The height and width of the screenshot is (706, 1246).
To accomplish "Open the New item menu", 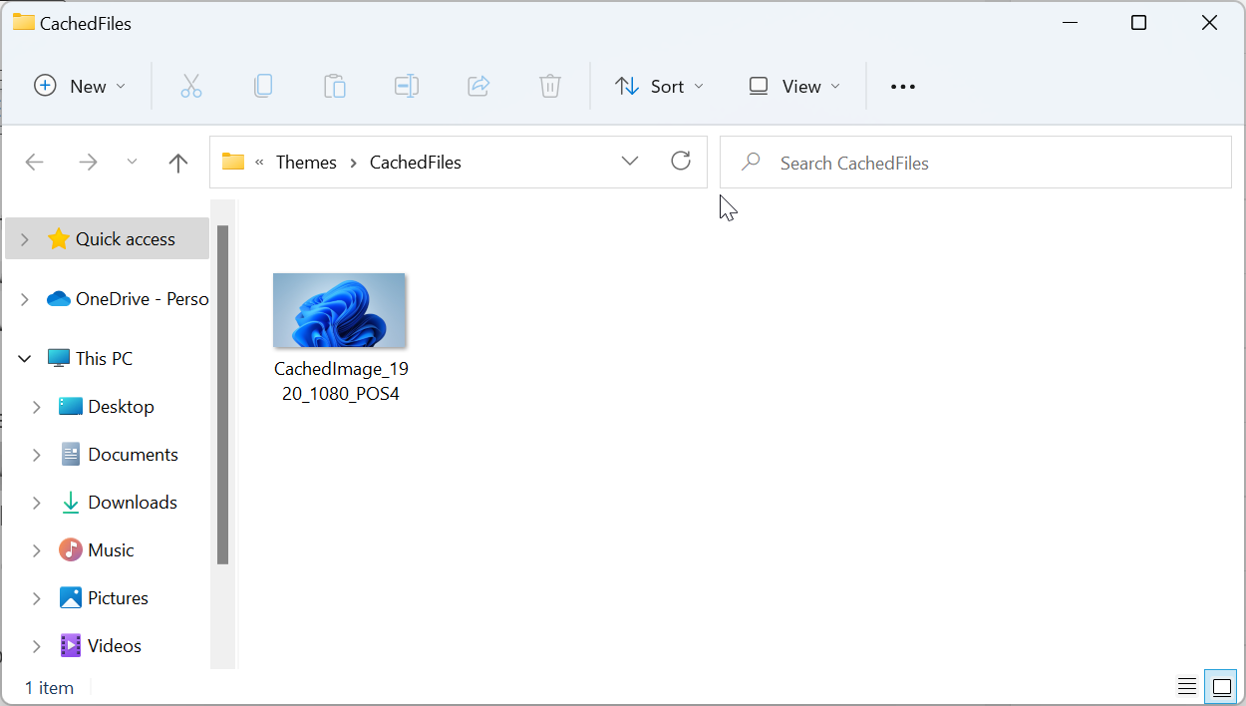I will tap(80, 86).
